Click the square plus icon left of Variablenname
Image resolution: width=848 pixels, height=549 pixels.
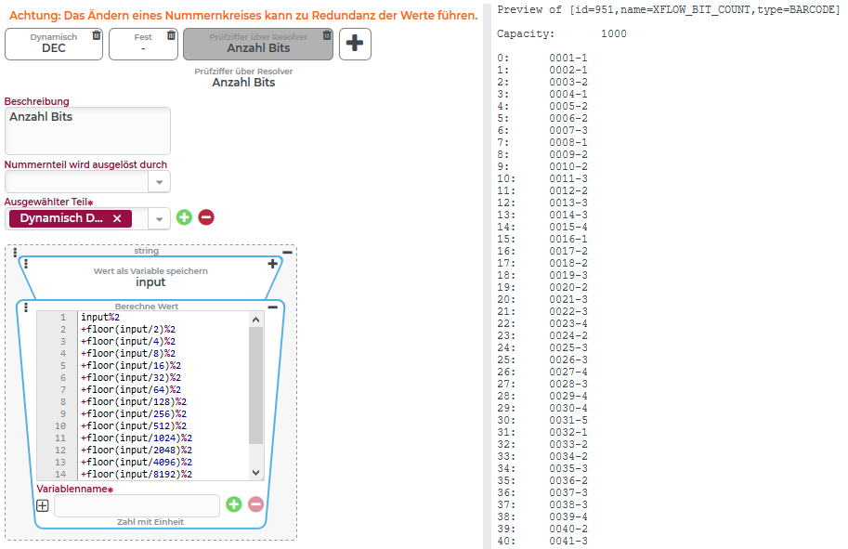point(43,505)
